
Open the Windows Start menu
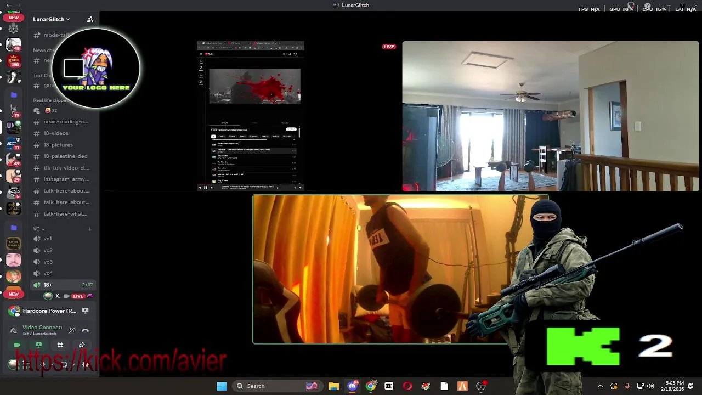point(222,386)
